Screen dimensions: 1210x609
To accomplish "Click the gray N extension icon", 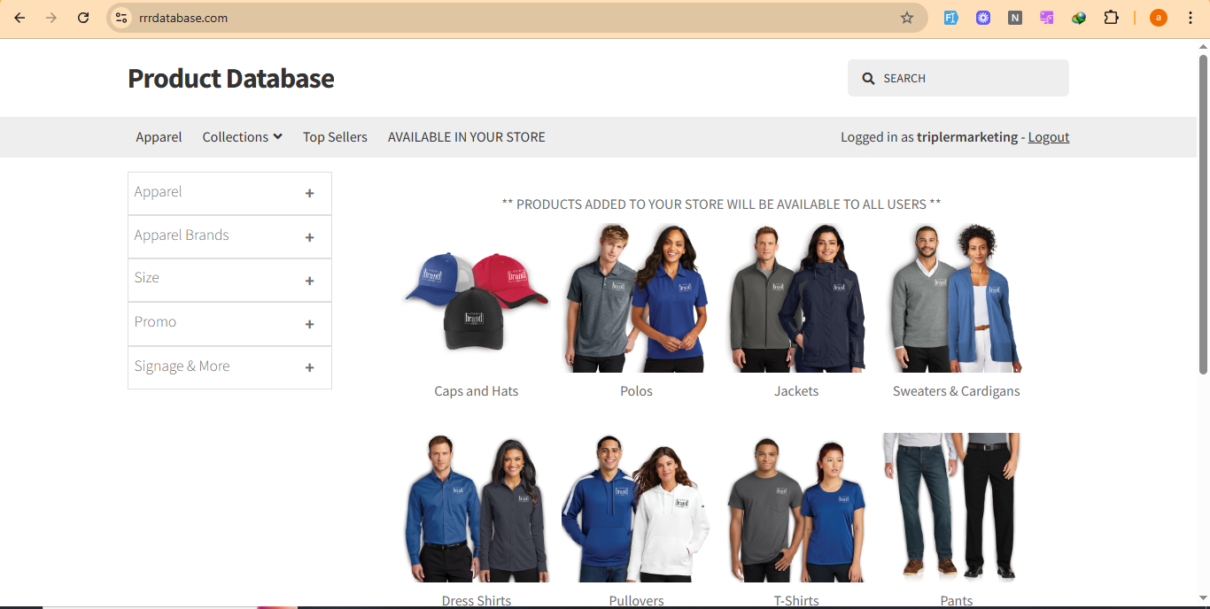I will [x=1015, y=18].
